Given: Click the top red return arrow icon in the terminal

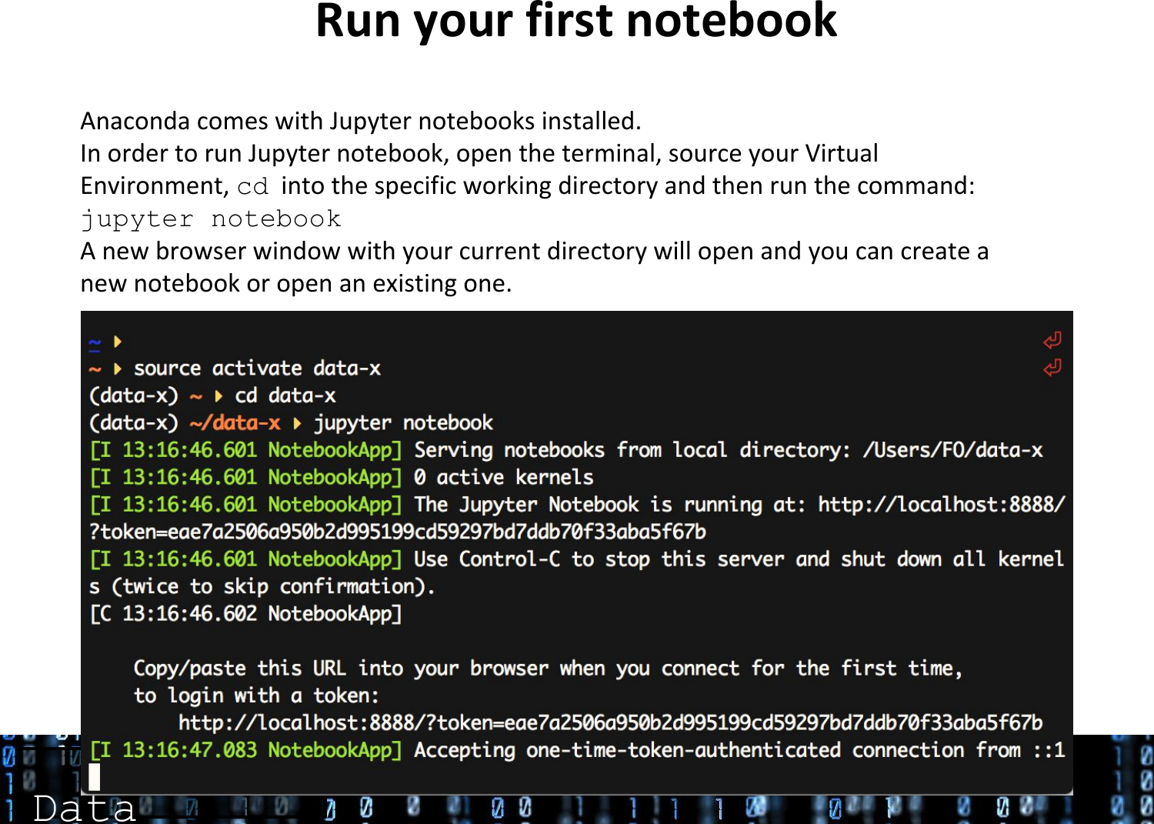Looking at the screenshot, I should click(x=1052, y=340).
